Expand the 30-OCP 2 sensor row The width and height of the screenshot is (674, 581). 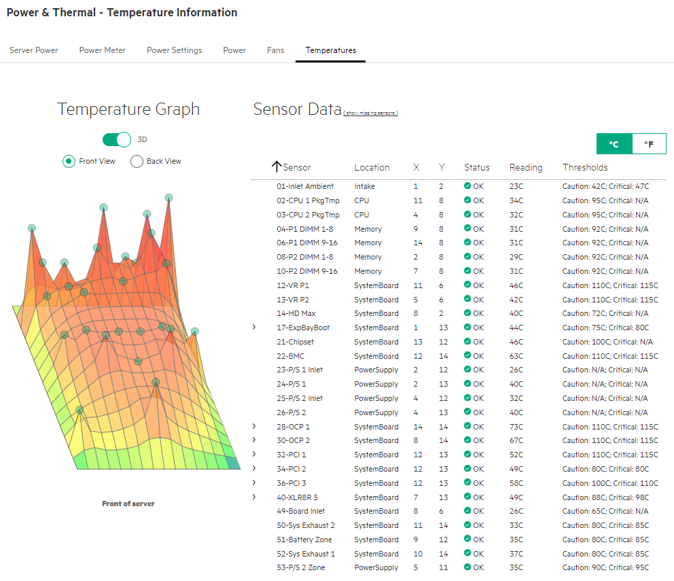(254, 440)
